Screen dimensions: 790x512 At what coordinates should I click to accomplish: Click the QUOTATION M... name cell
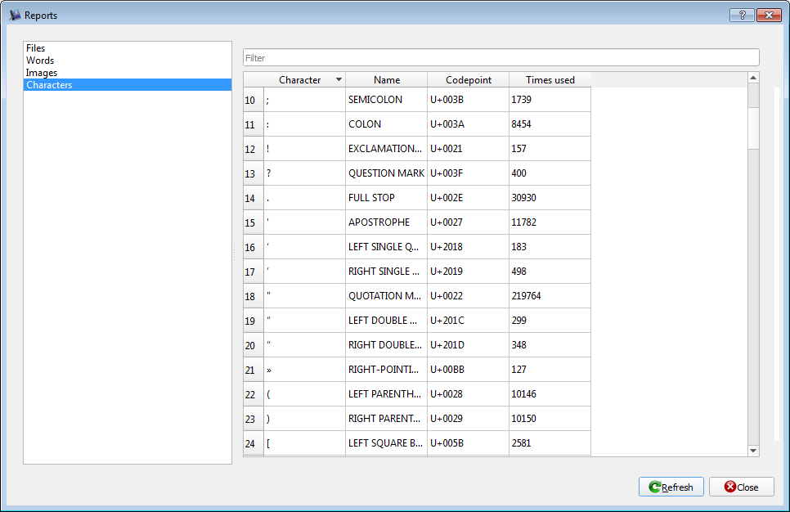click(387, 296)
